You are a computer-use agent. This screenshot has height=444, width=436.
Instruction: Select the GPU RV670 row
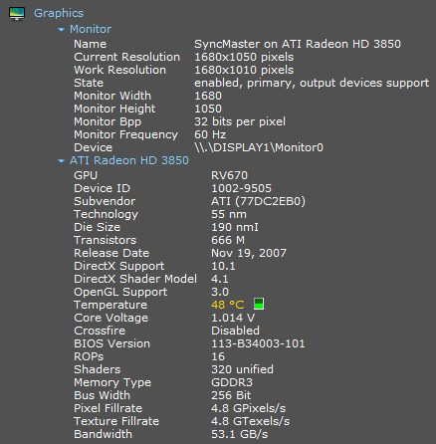(x=160, y=175)
